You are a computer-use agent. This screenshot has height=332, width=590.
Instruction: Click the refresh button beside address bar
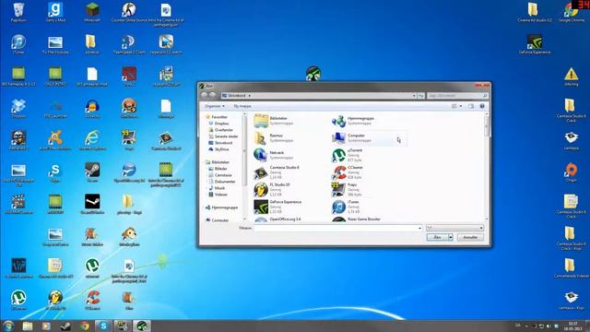point(421,96)
